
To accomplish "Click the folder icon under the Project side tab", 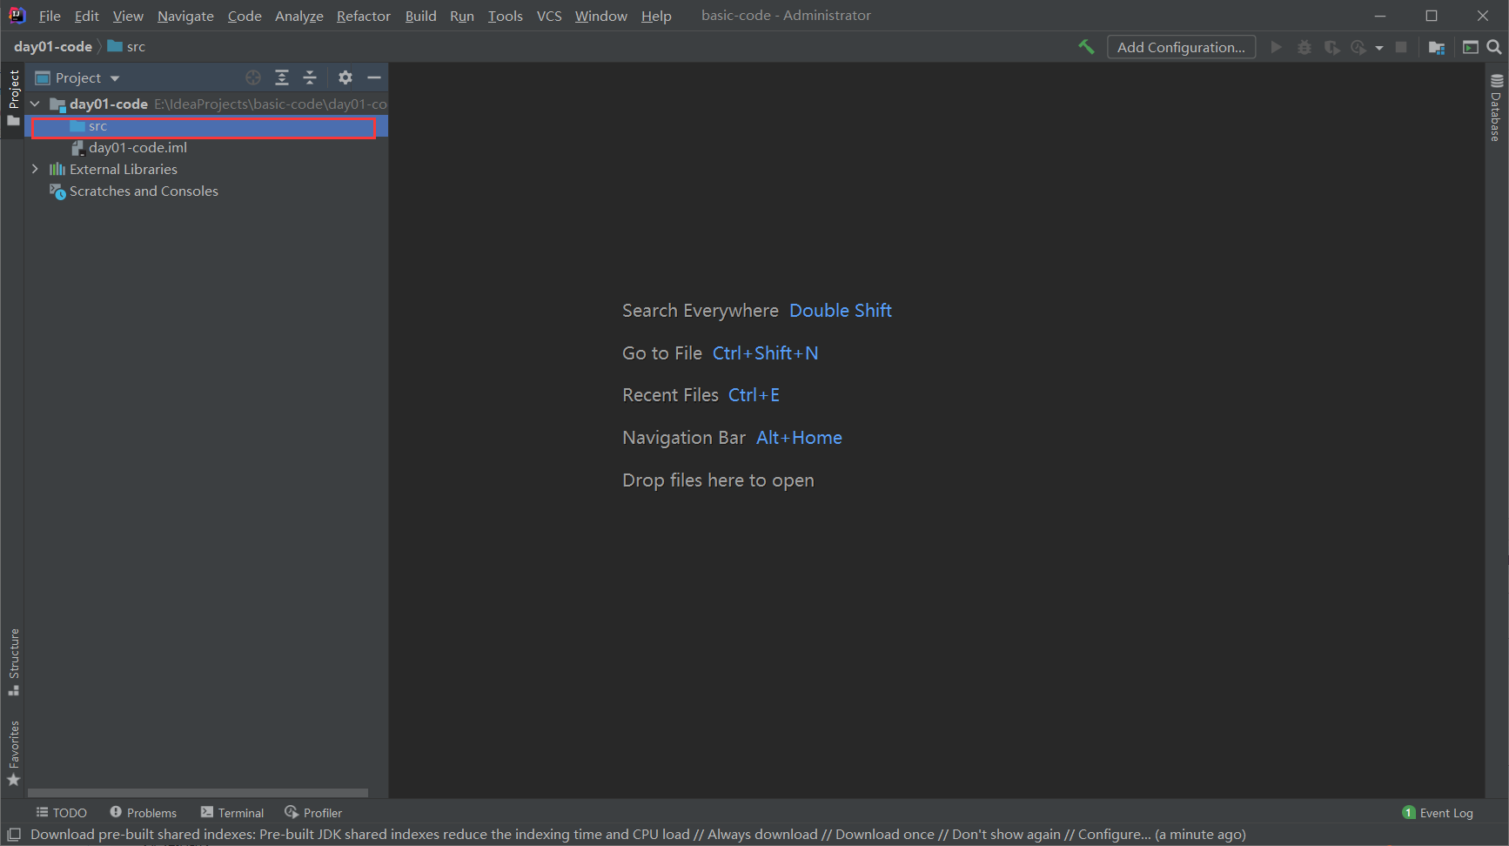I will pos(13,121).
